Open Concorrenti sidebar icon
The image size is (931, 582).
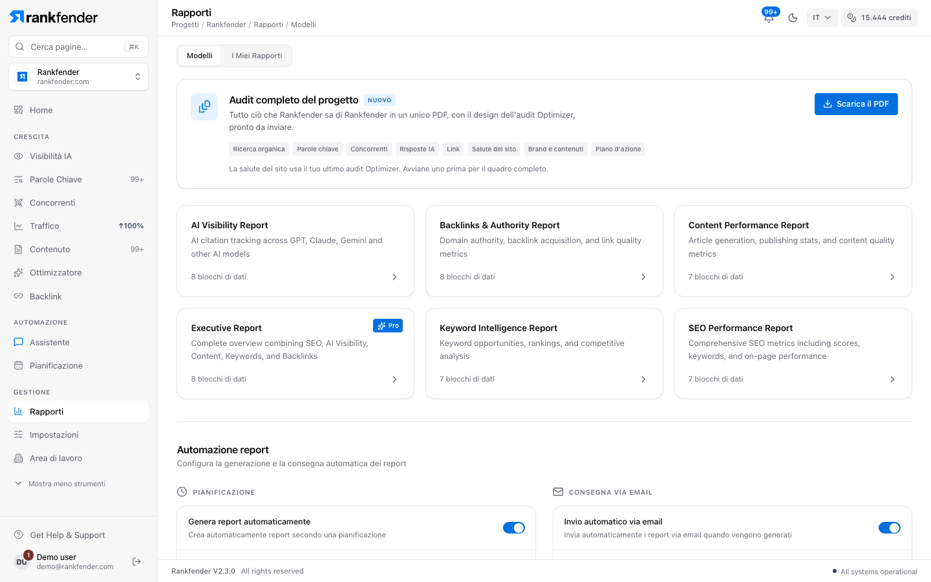tap(18, 202)
